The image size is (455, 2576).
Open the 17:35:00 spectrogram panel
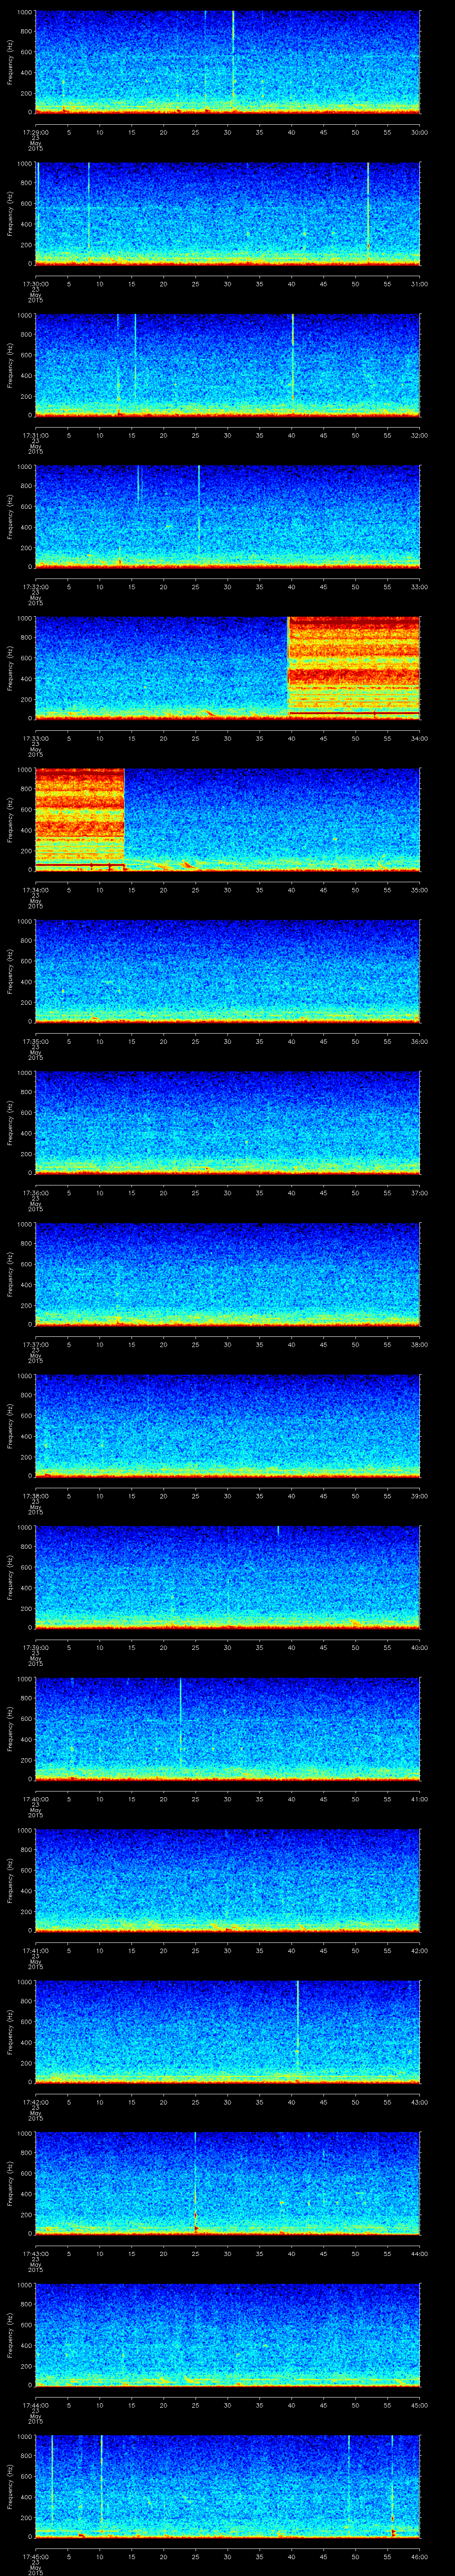pos(227,970)
